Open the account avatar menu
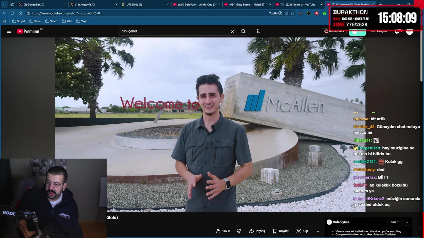The image size is (424, 238). tap(410, 31)
